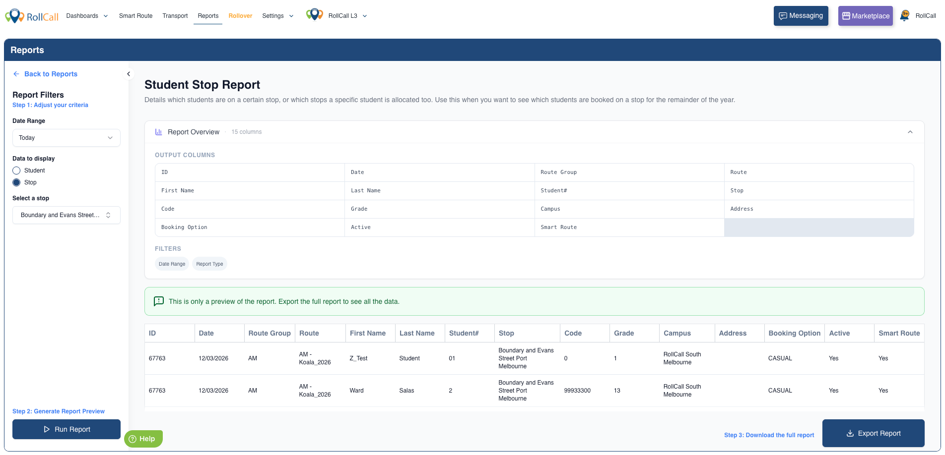Collapse the Report Overview panel
Image resolution: width=945 pixels, height=455 pixels.
tap(910, 132)
